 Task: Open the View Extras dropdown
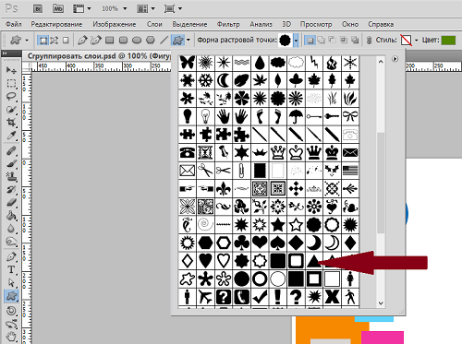click(x=89, y=8)
